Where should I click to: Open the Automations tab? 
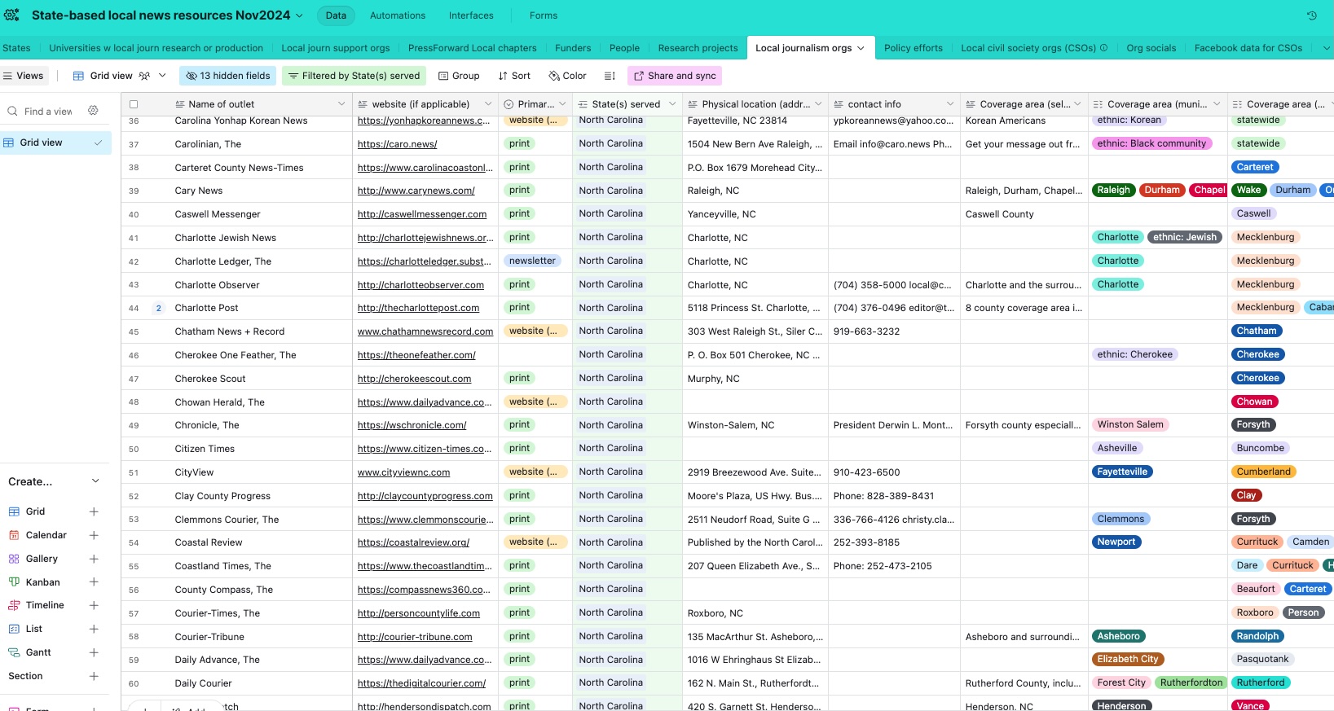point(397,15)
